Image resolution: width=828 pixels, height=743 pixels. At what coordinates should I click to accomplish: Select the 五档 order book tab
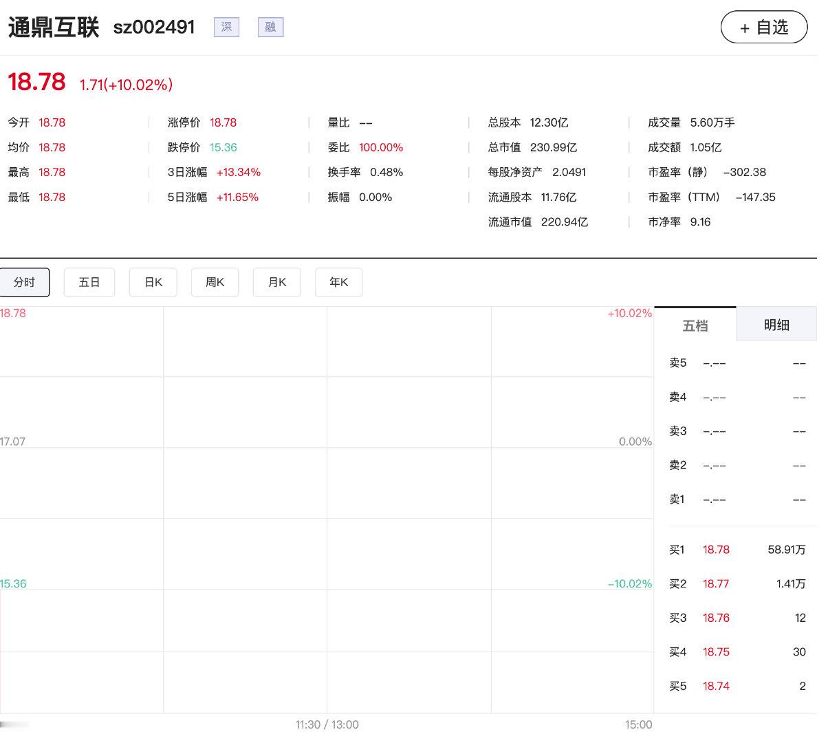[695, 325]
